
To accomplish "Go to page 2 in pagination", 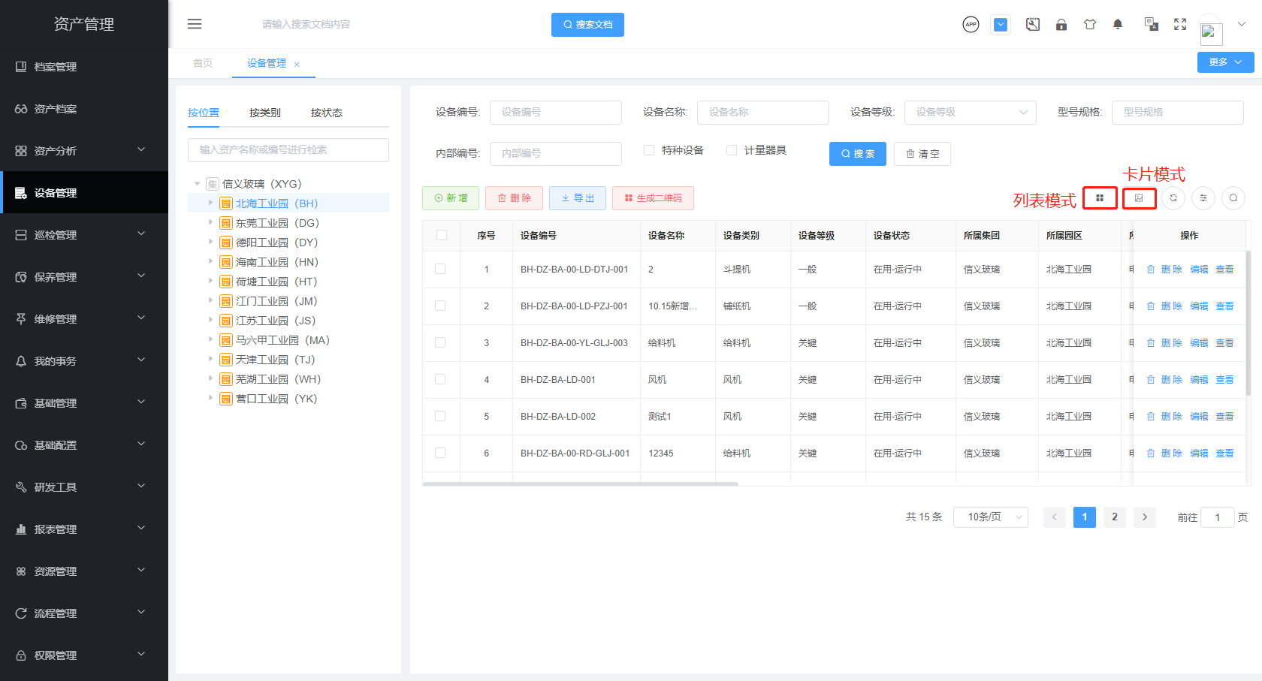I will [x=1115, y=517].
